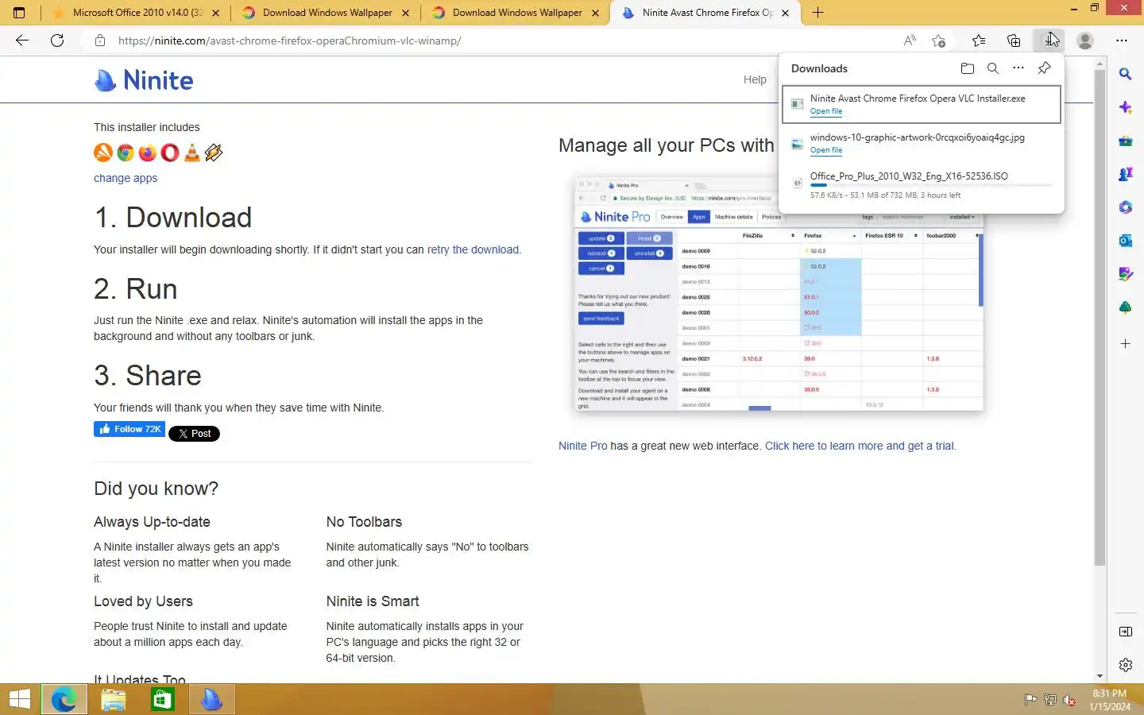This screenshot has width=1144, height=715.
Task: Open Microsoft Edge from taskbar
Action: pos(64,699)
